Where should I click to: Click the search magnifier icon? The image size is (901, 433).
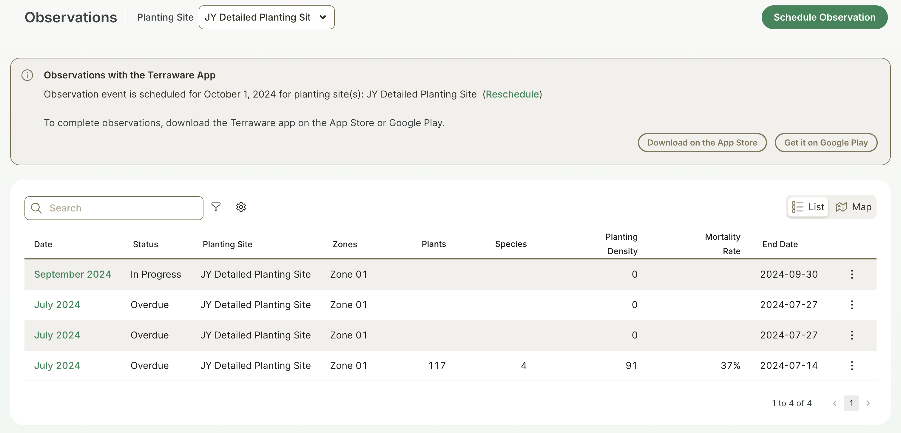pyautogui.click(x=36, y=208)
